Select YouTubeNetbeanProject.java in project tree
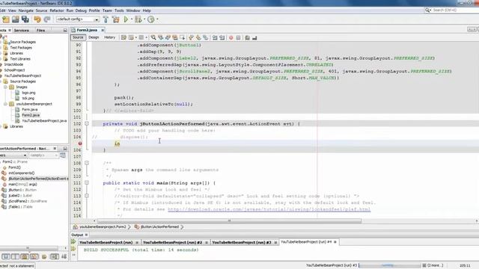 [44, 121]
